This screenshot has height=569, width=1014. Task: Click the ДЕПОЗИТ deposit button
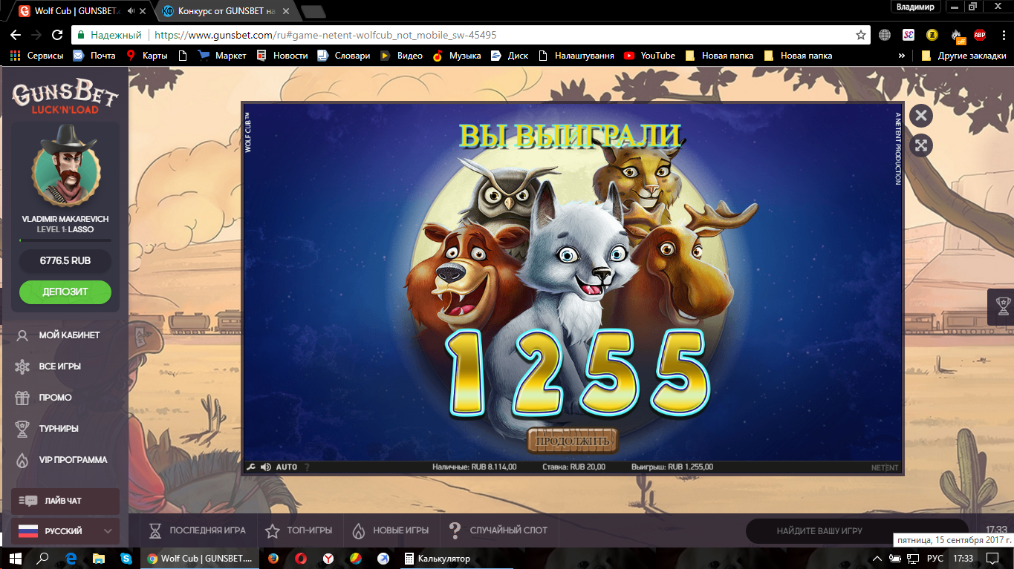65,292
